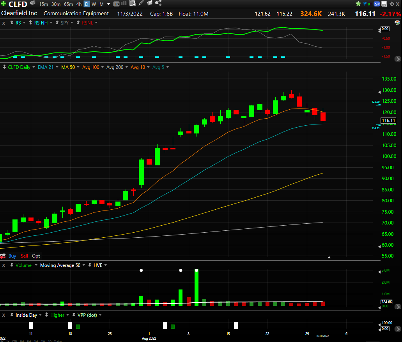402x342 pixels.
Task: Remove the RS indicator pane with its x
Action: (4, 23)
